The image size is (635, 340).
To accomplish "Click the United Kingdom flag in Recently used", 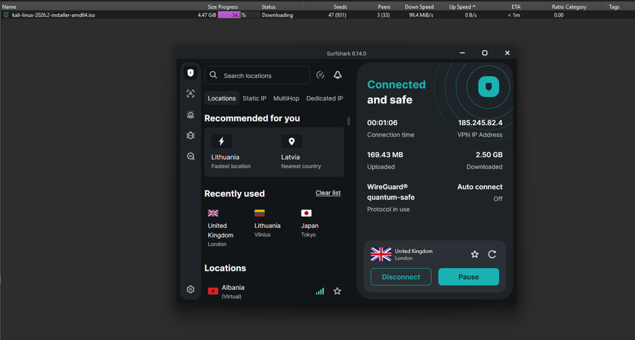I will pyautogui.click(x=213, y=213).
